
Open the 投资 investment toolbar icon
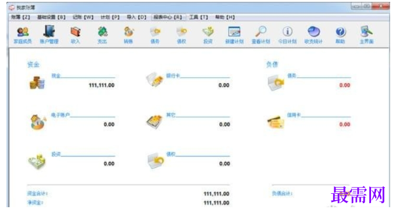(x=208, y=35)
